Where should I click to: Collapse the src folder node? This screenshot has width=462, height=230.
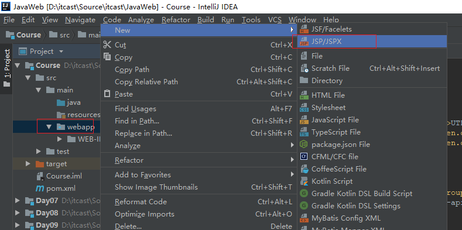click(x=28, y=78)
